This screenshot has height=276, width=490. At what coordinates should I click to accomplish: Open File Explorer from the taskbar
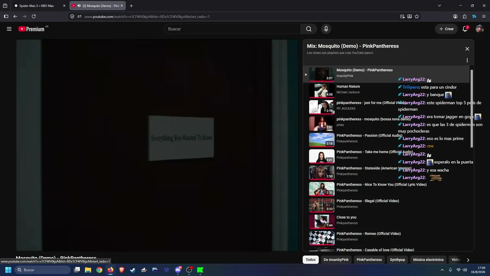pos(88,270)
